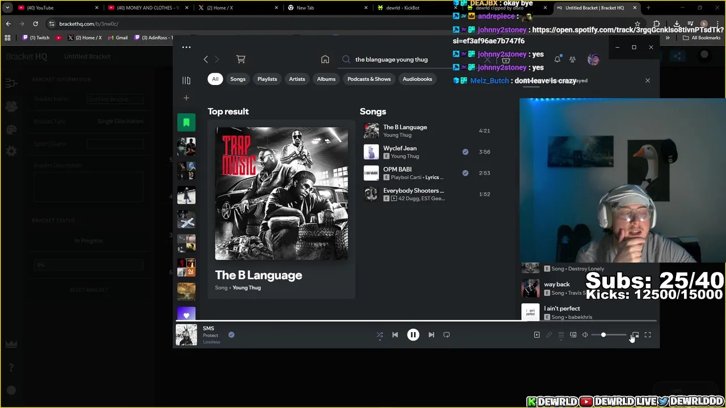Open The B Language top result title
Viewport: 726px width, 408px height.
click(x=259, y=275)
